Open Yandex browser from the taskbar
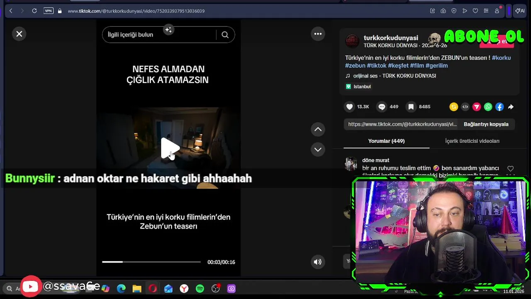This screenshot has height=299, width=531. [184, 289]
